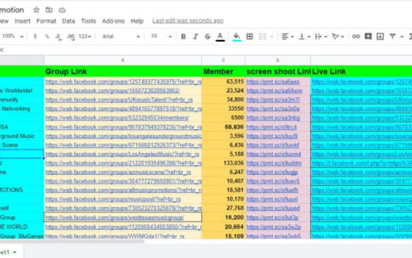Decrease decimal places button
Viewport: 412px width, 258px height.
pyautogui.click(x=59, y=36)
